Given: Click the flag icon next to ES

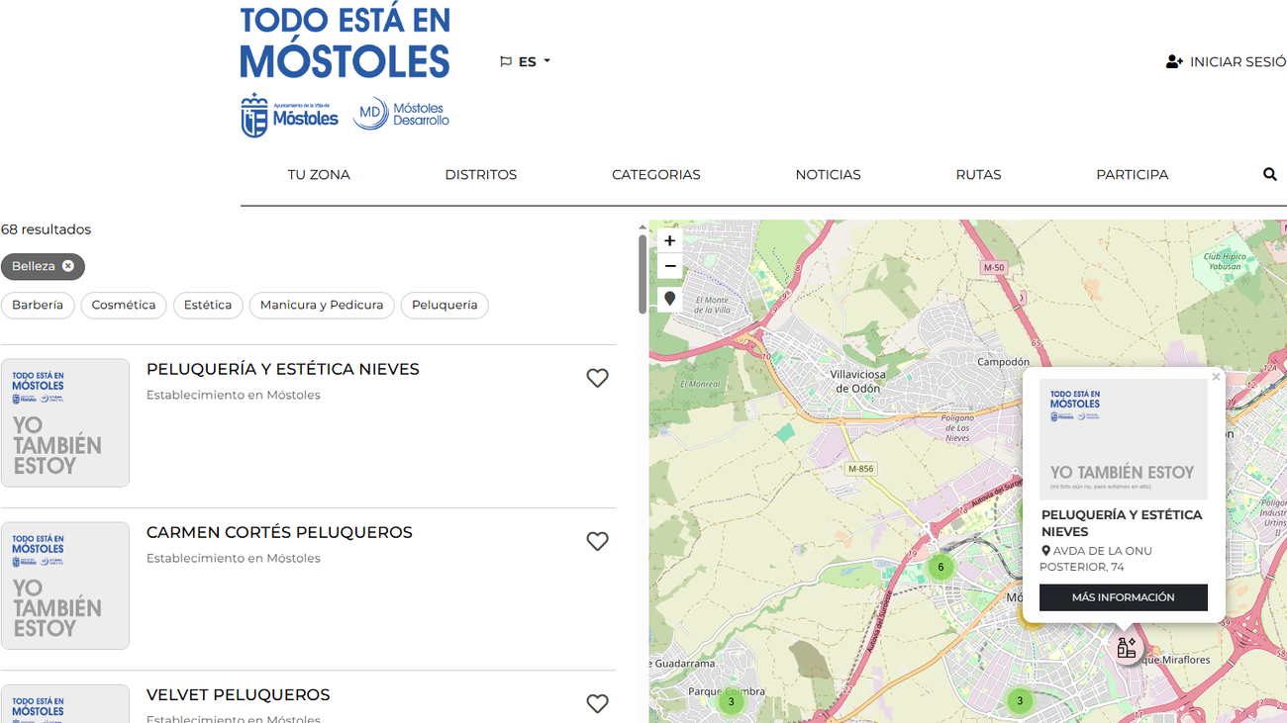Looking at the screenshot, I should (505, 60).
